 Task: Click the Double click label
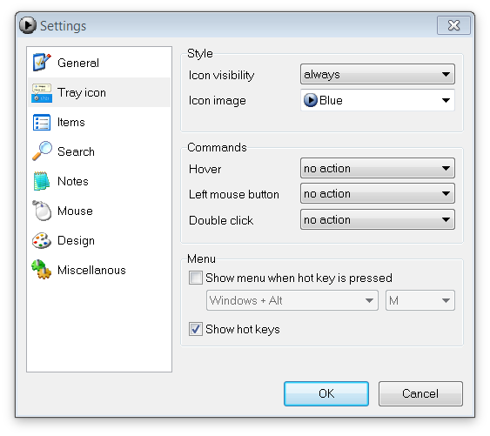point(221,220)
